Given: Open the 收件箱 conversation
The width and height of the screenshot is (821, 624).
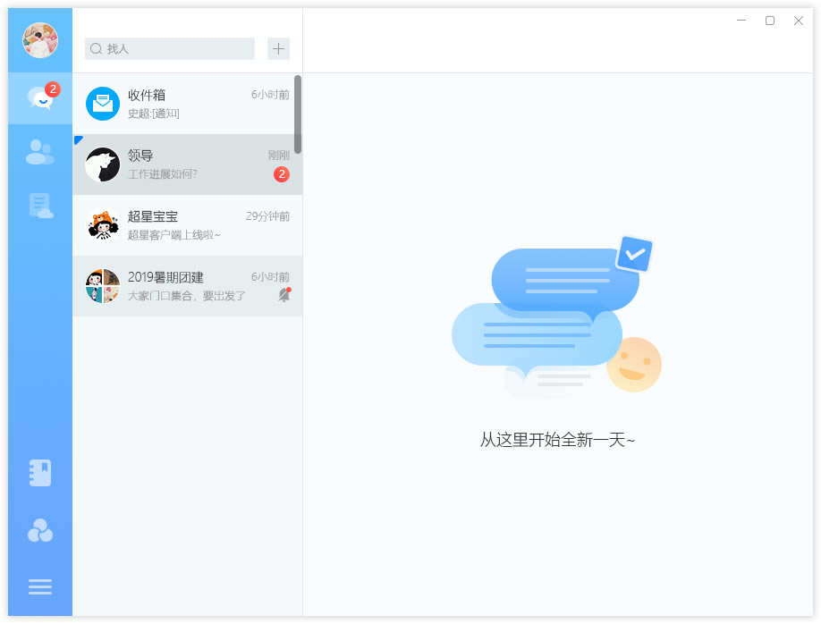Looking at the screenshot, I should coord(187,104).
